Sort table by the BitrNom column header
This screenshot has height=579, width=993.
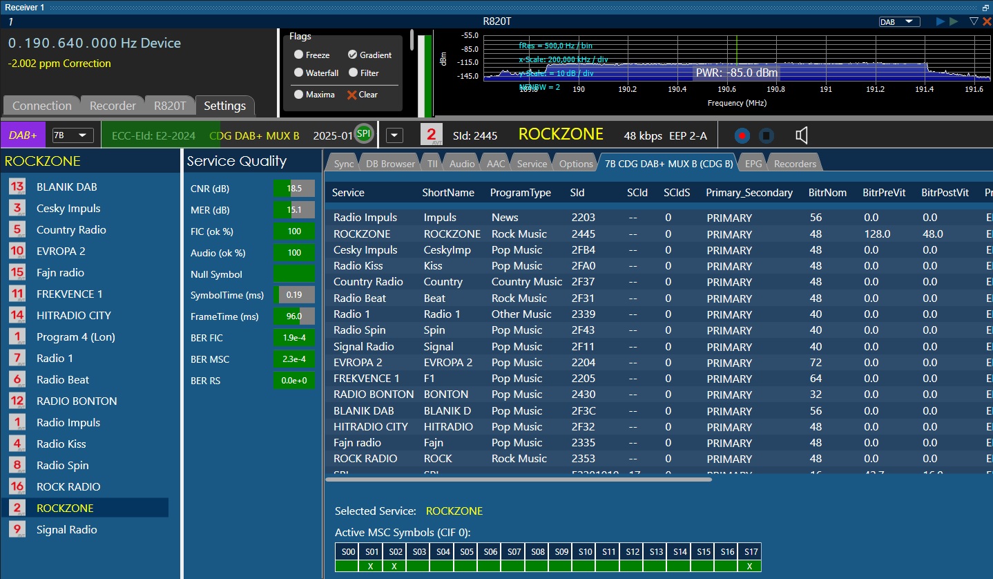point(827,193)
